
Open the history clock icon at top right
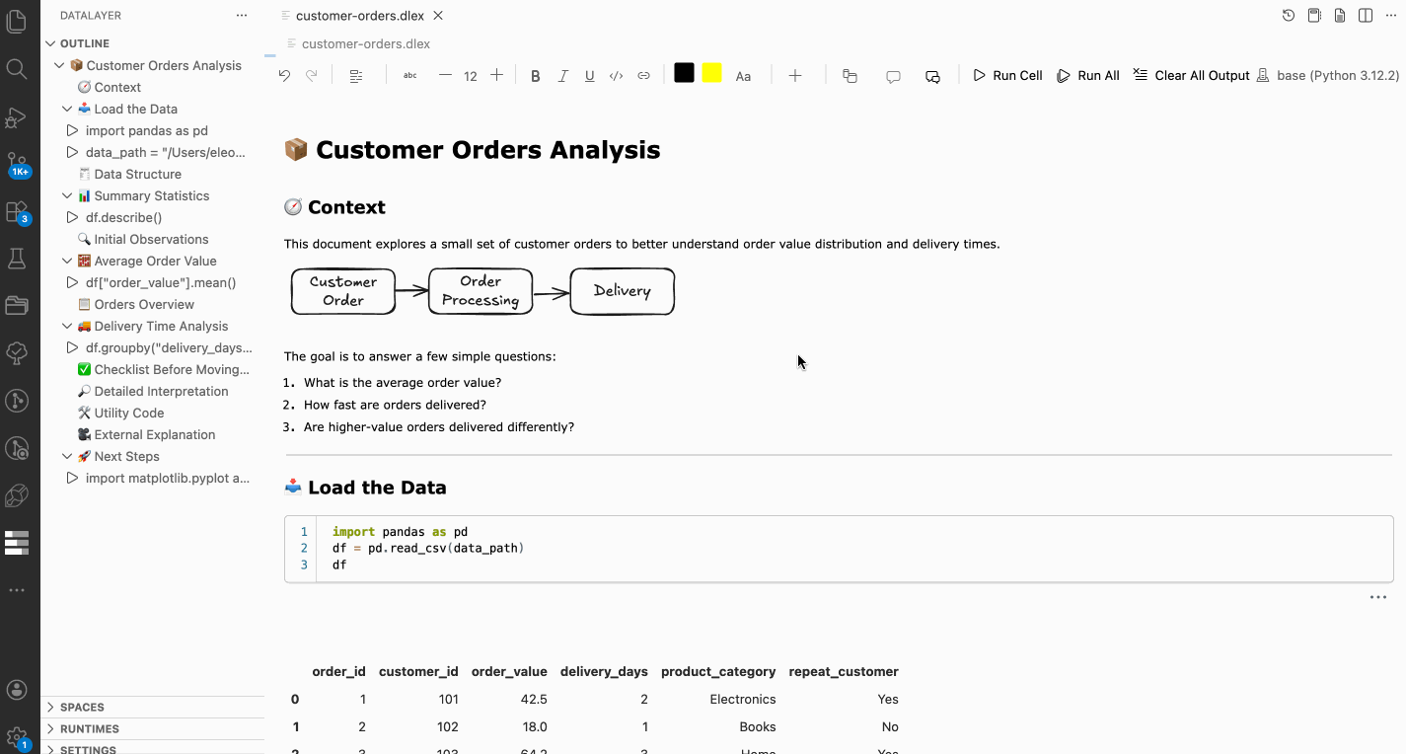click(1289, 16)
